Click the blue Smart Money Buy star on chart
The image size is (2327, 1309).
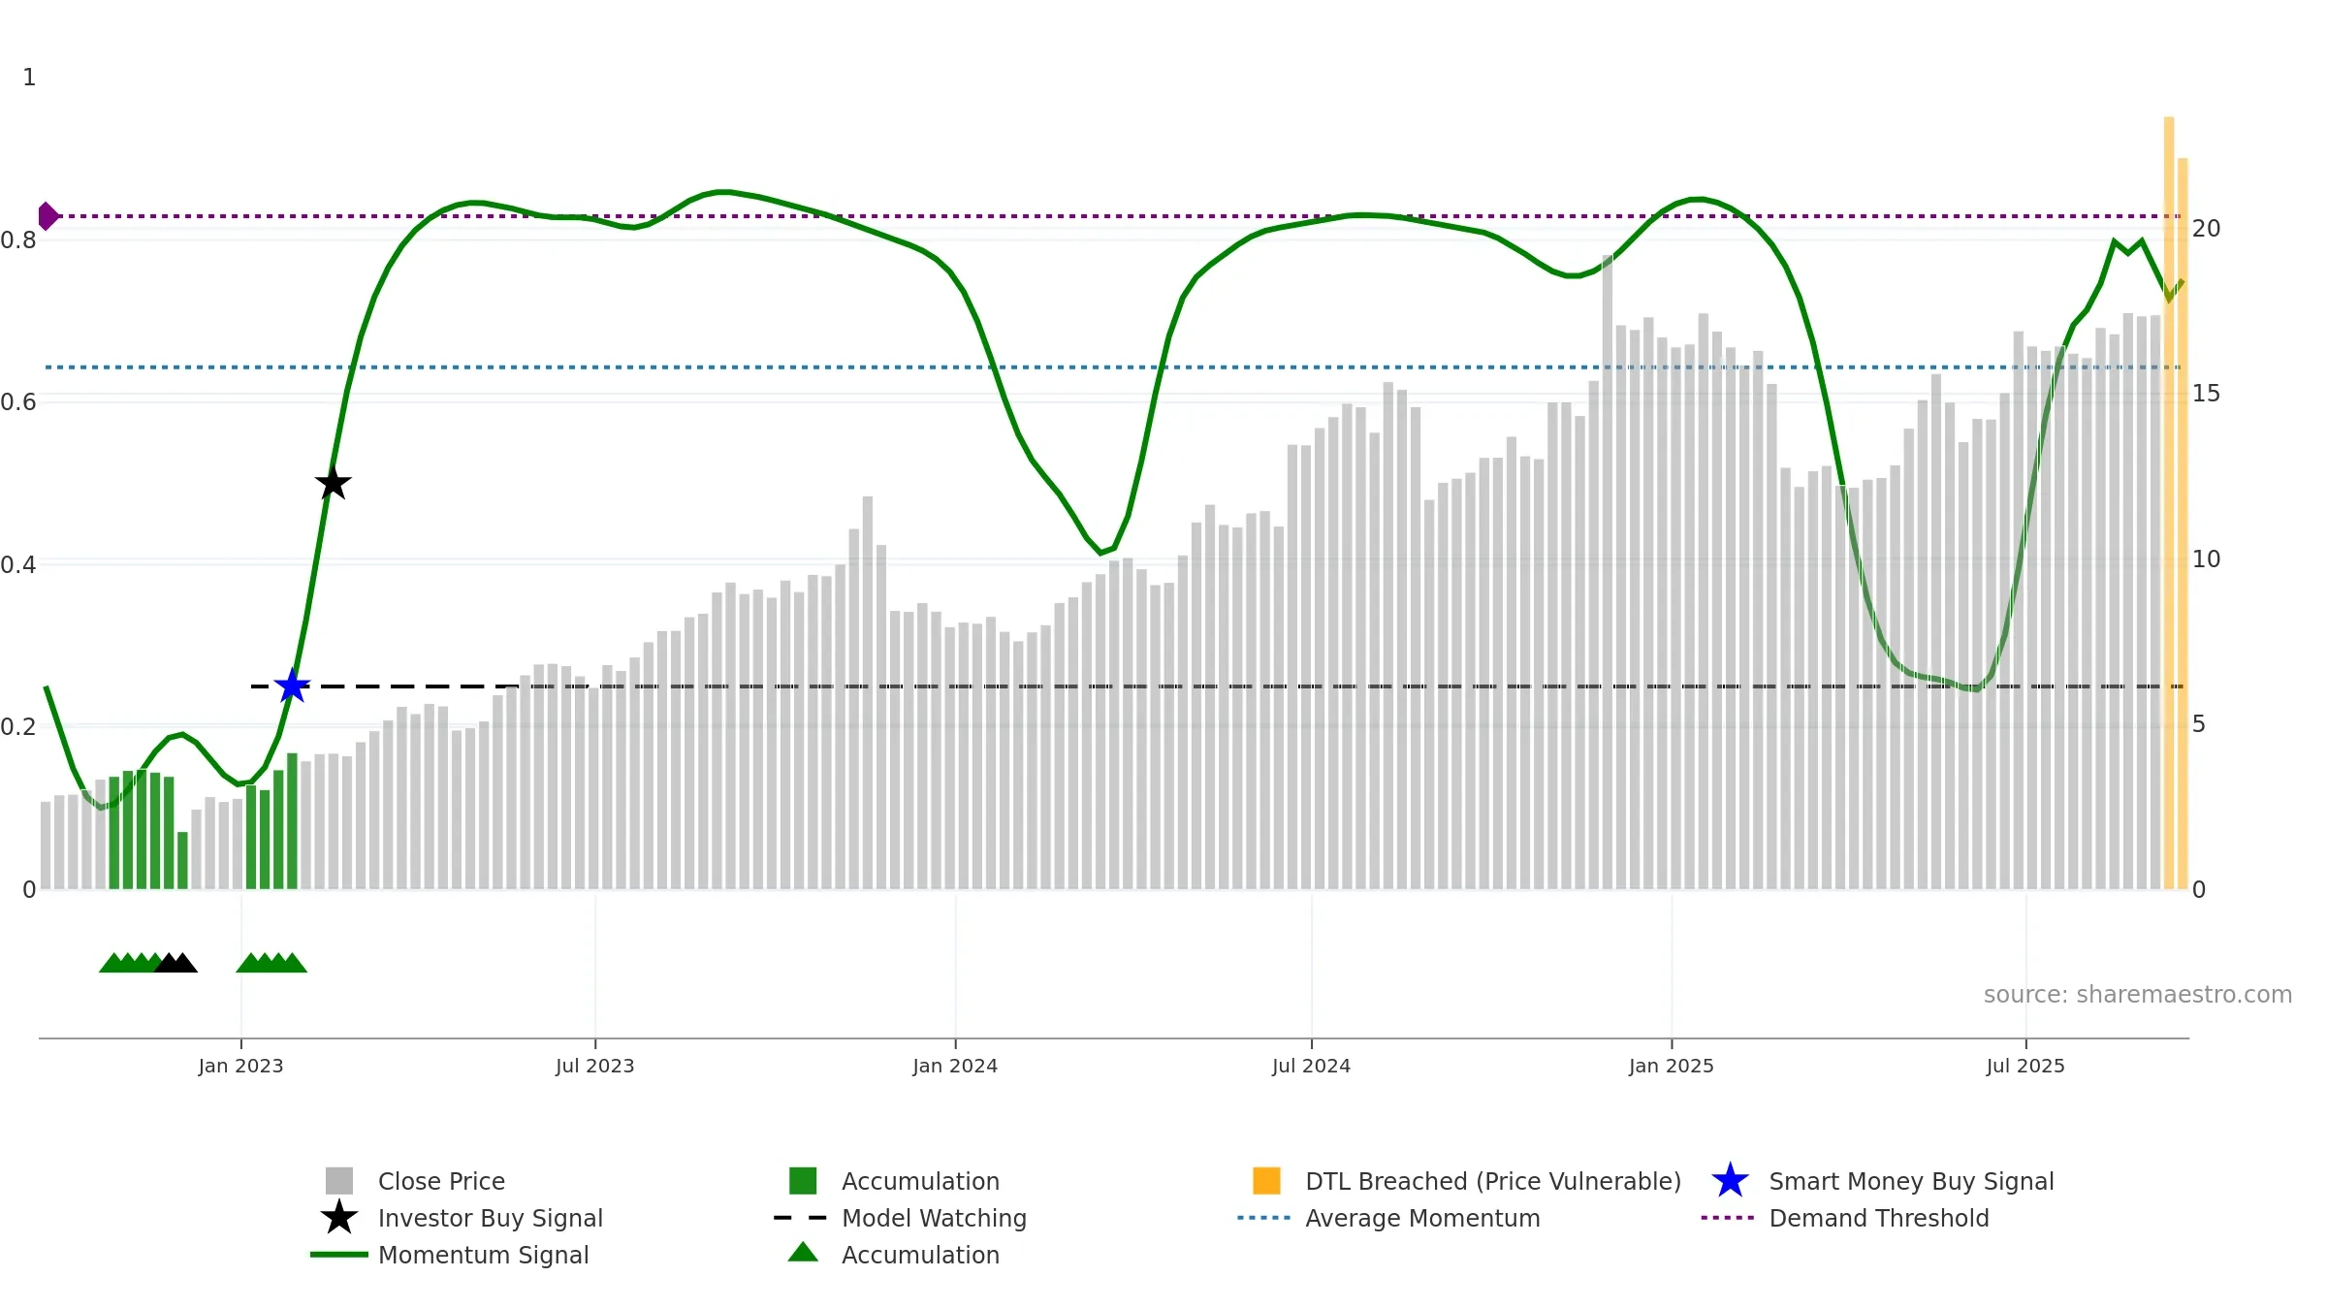point(292,686)
